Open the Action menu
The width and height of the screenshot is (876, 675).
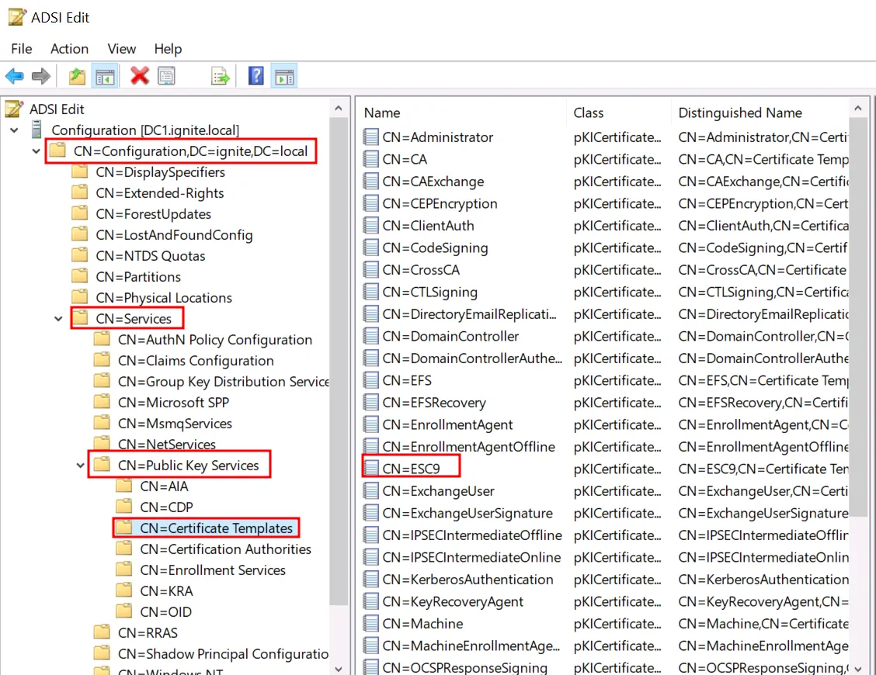click(x=69, y=49)
